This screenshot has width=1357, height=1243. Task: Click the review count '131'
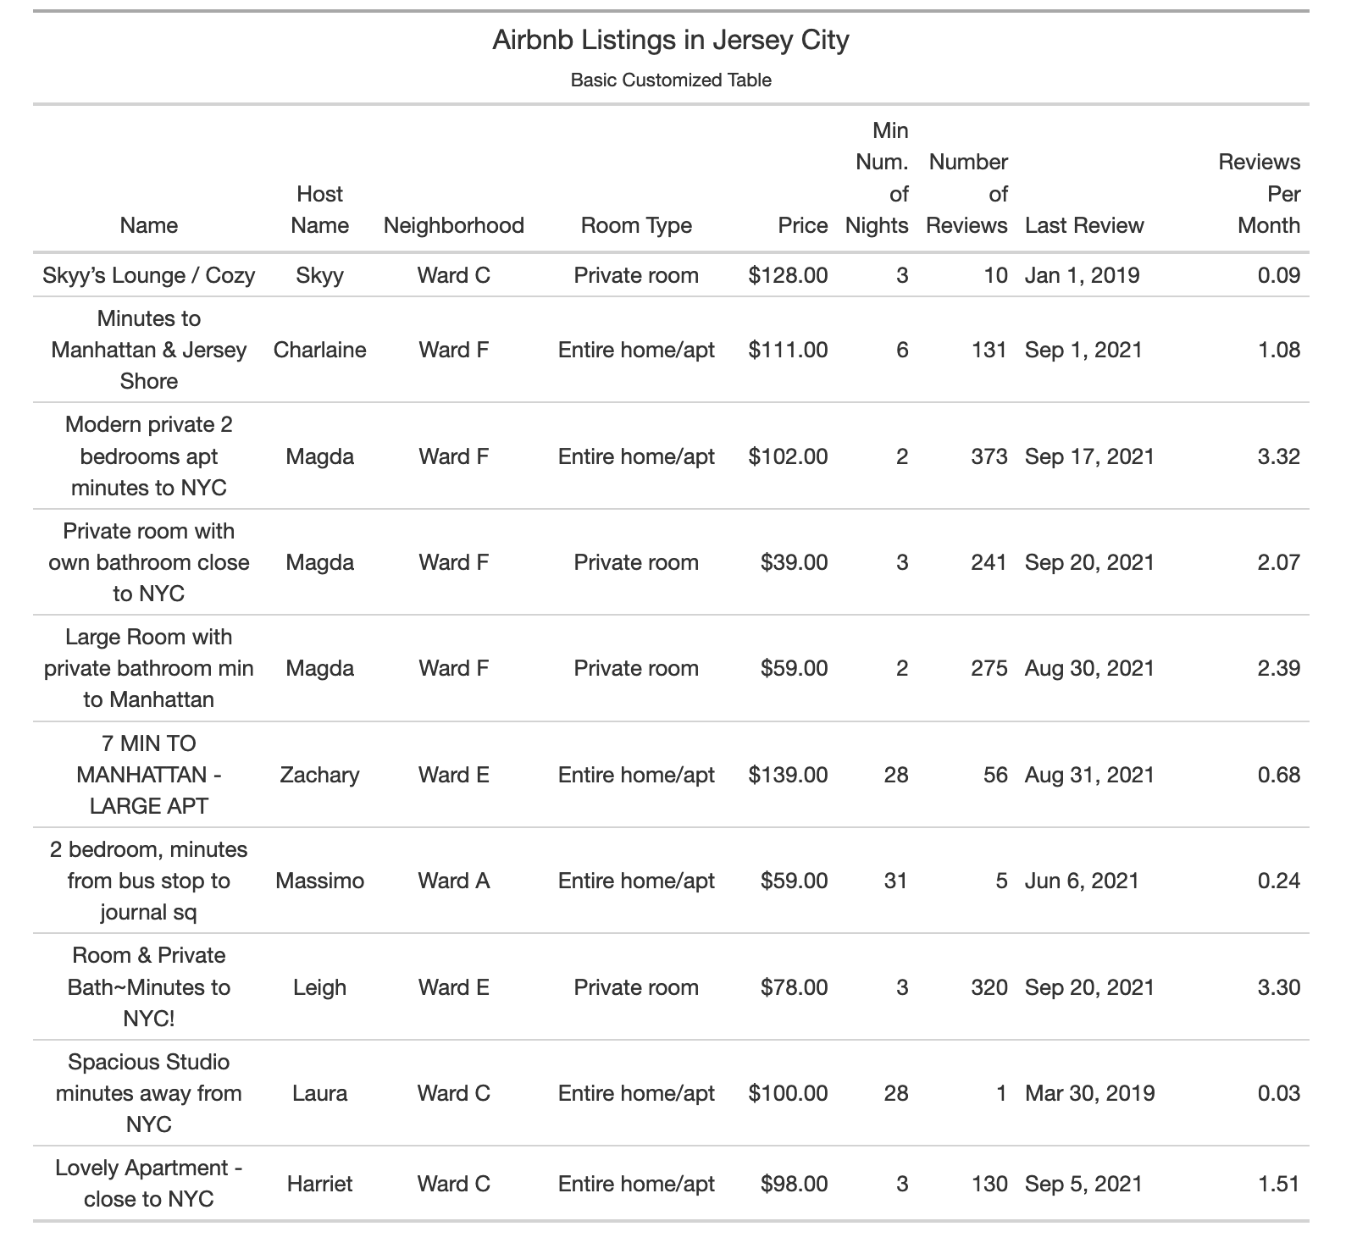(989, 350)
